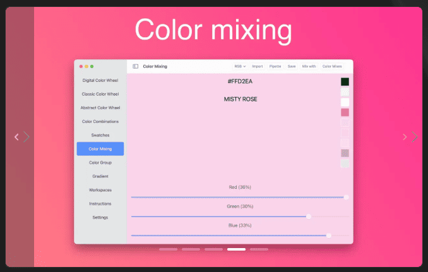Toggle the sidebar panel icon beside Color Mixing title

pyautogui.click(x=135, y=66)
